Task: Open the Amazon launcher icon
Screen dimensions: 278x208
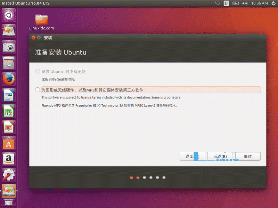Action: click(x=9, y=159)
